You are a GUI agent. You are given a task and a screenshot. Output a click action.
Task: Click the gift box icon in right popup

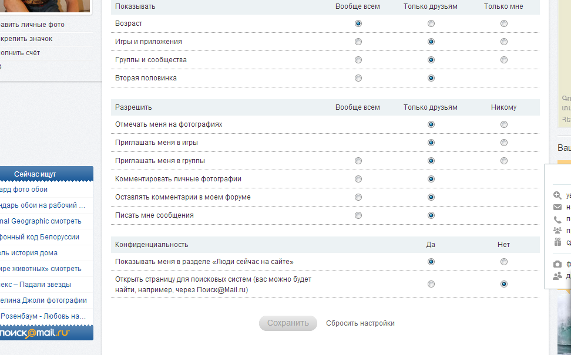coord(557,242)
